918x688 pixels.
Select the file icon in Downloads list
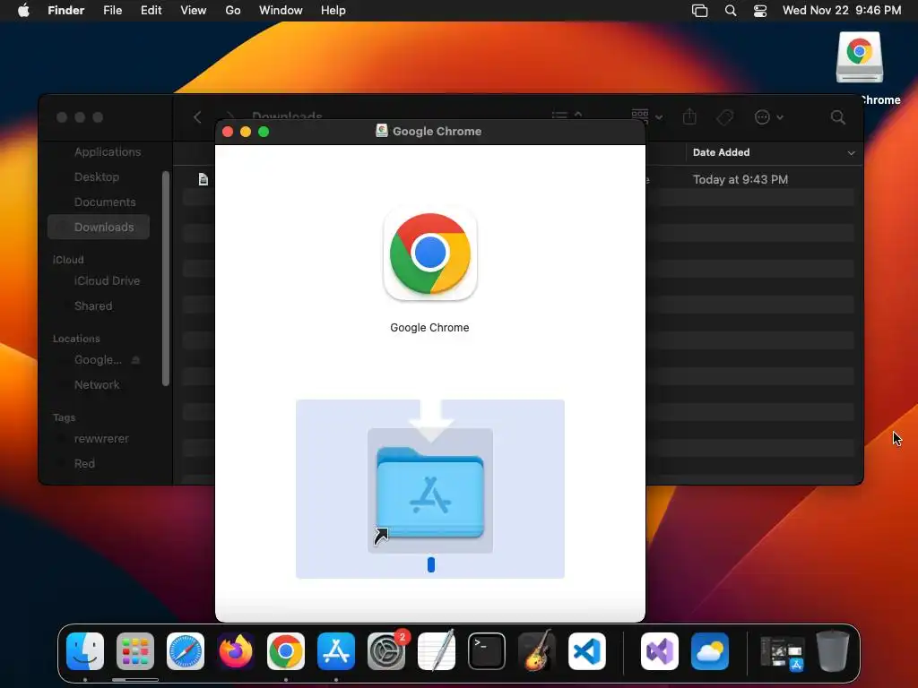pos(204,179)
